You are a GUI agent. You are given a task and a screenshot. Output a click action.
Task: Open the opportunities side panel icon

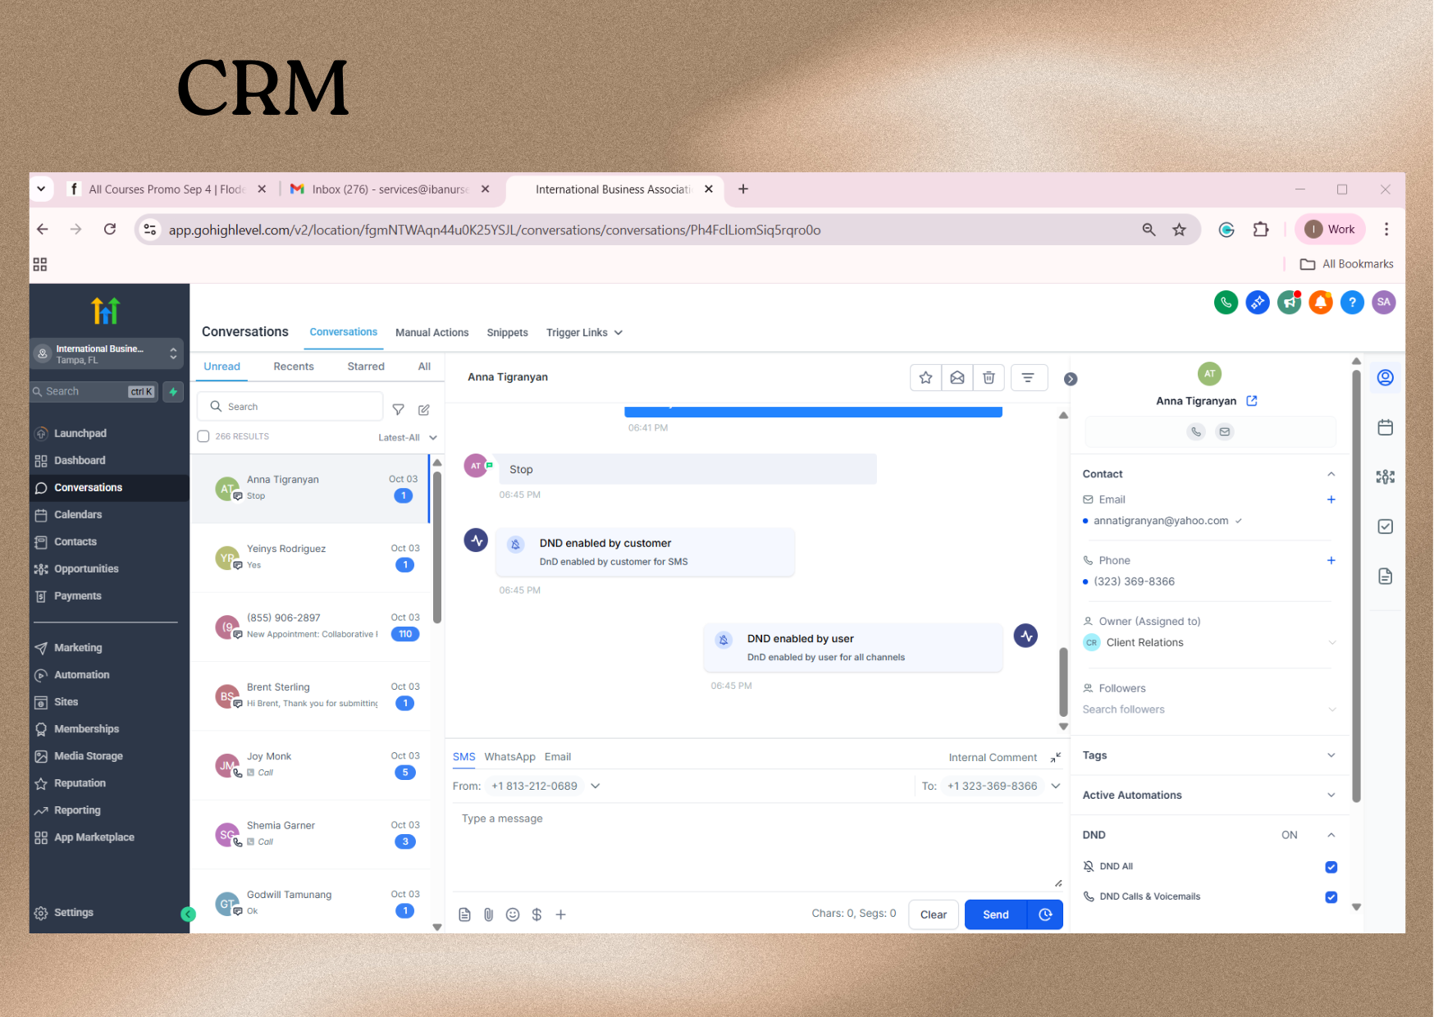click(1386, 477)
